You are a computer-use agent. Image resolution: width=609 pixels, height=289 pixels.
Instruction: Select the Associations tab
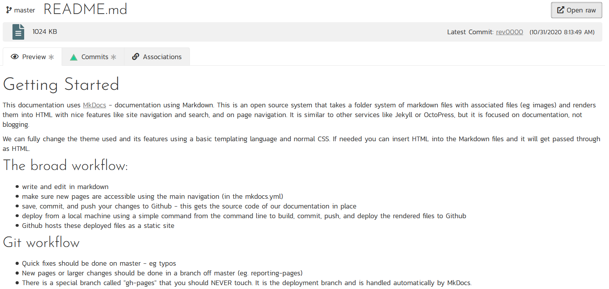[x=162, y=57]
